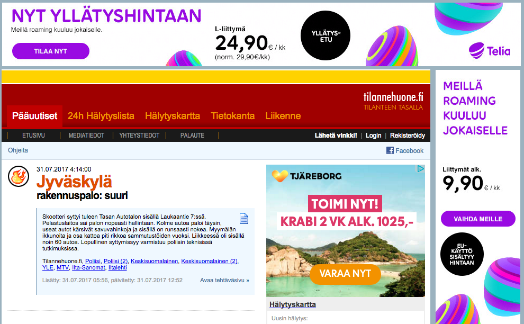The width and height of the screenshot is (524, 324).
Task: Click the timestamp 31.07.2017 4:14:00
Action: (x=64, y=169)
